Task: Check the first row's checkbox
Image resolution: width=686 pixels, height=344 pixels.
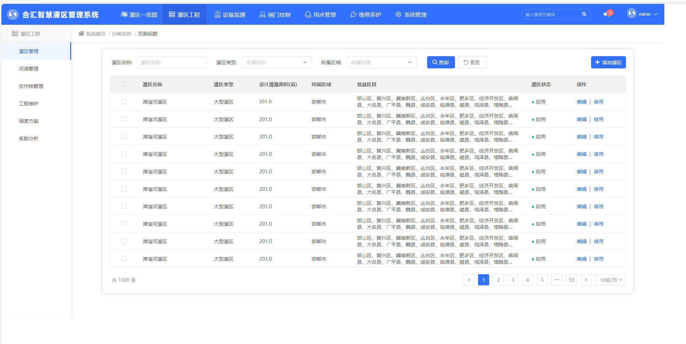Action: point(124,102)
